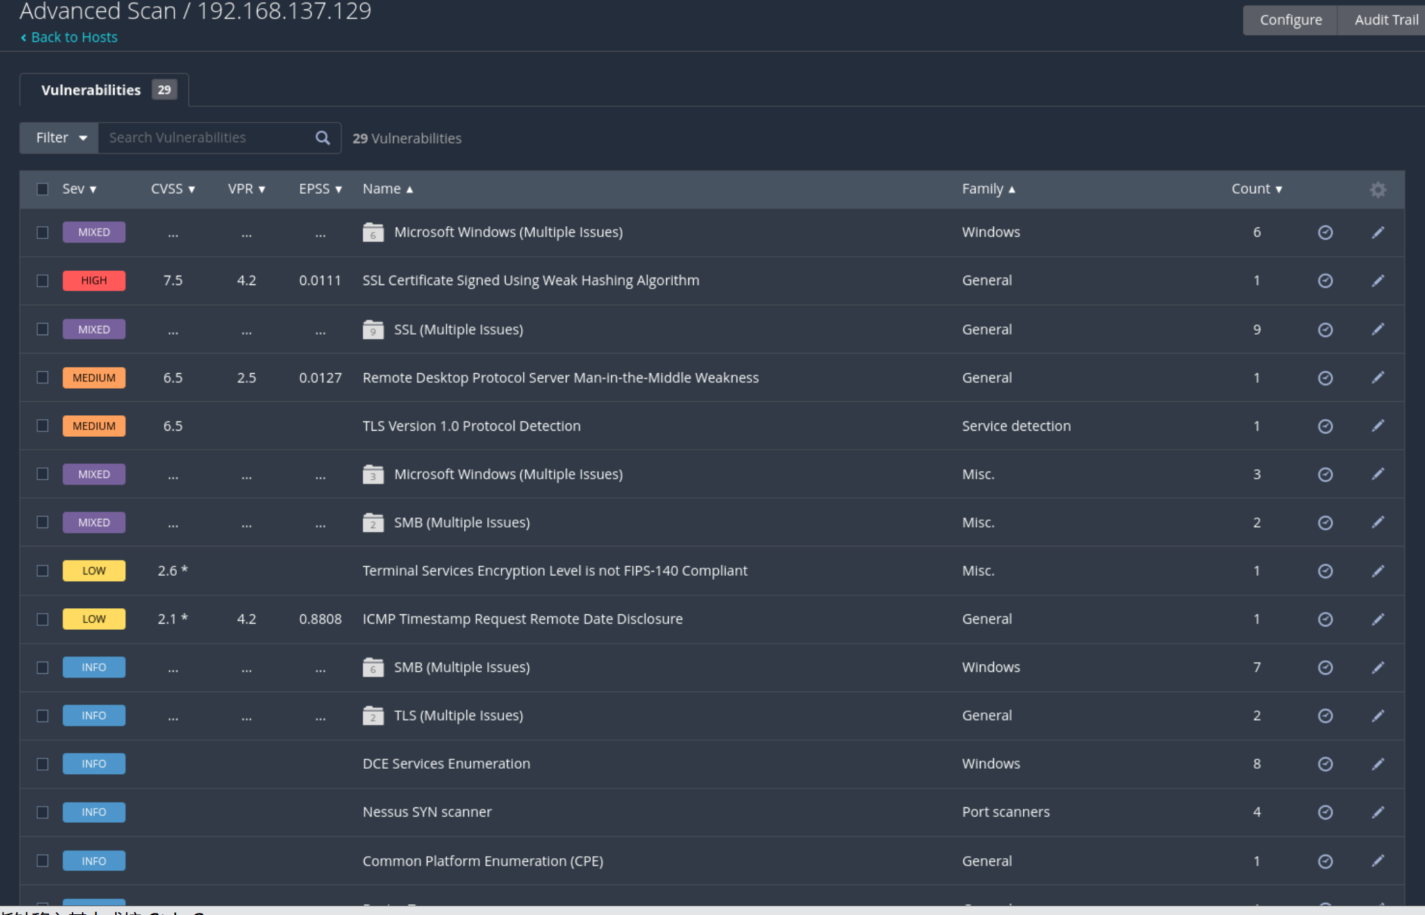
Task: Click edit pencil for SSL (Multiple Issues) row
Action: click(x=1378, y=329)
